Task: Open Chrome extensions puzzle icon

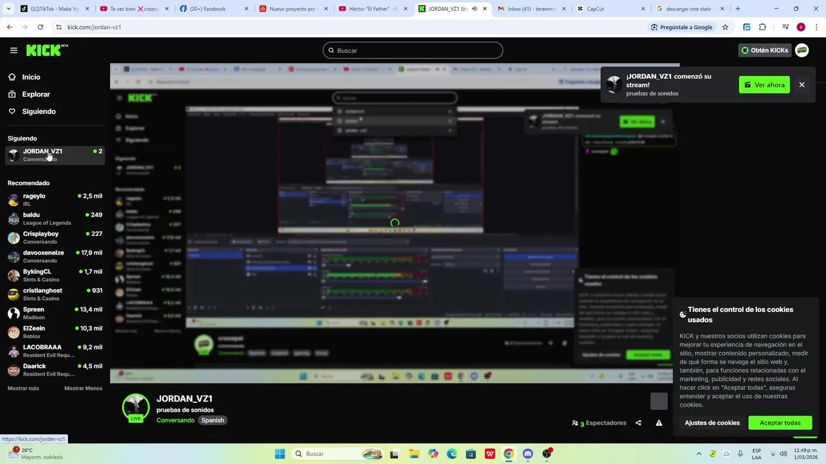Action: pyautogui.click(x=763, y=27)
